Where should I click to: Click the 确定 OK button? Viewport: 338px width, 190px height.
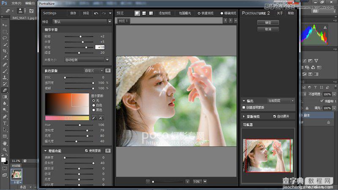(x=268, y=22)
